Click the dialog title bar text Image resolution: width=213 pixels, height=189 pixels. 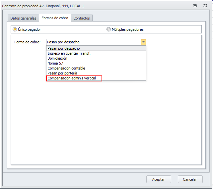(43, 6)
